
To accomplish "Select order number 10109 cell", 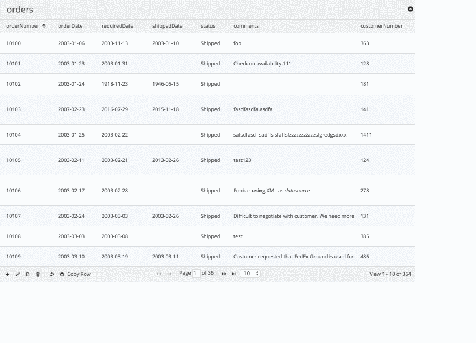I will [14, 257].
